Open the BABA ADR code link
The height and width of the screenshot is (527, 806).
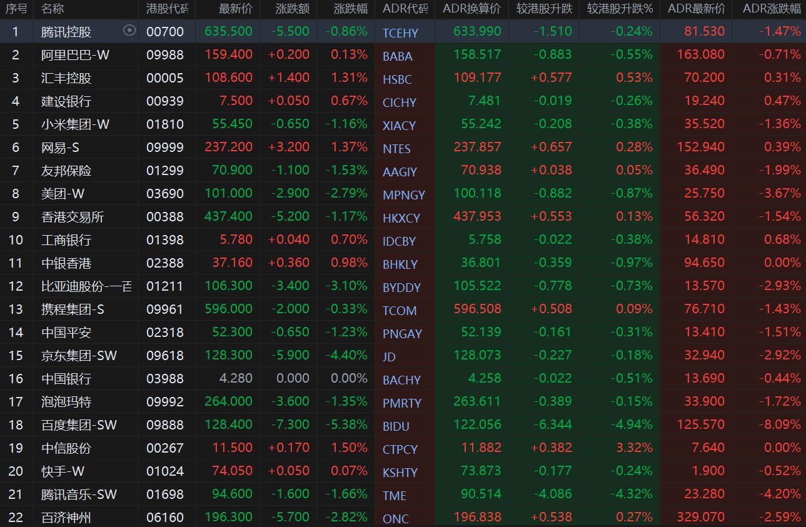tap(398, 56)
